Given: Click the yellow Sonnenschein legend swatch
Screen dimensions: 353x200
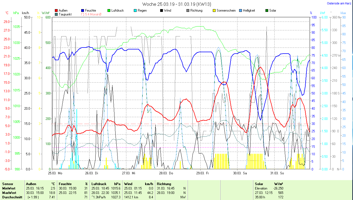Looking at the screenshot, I should coord(214,10).
